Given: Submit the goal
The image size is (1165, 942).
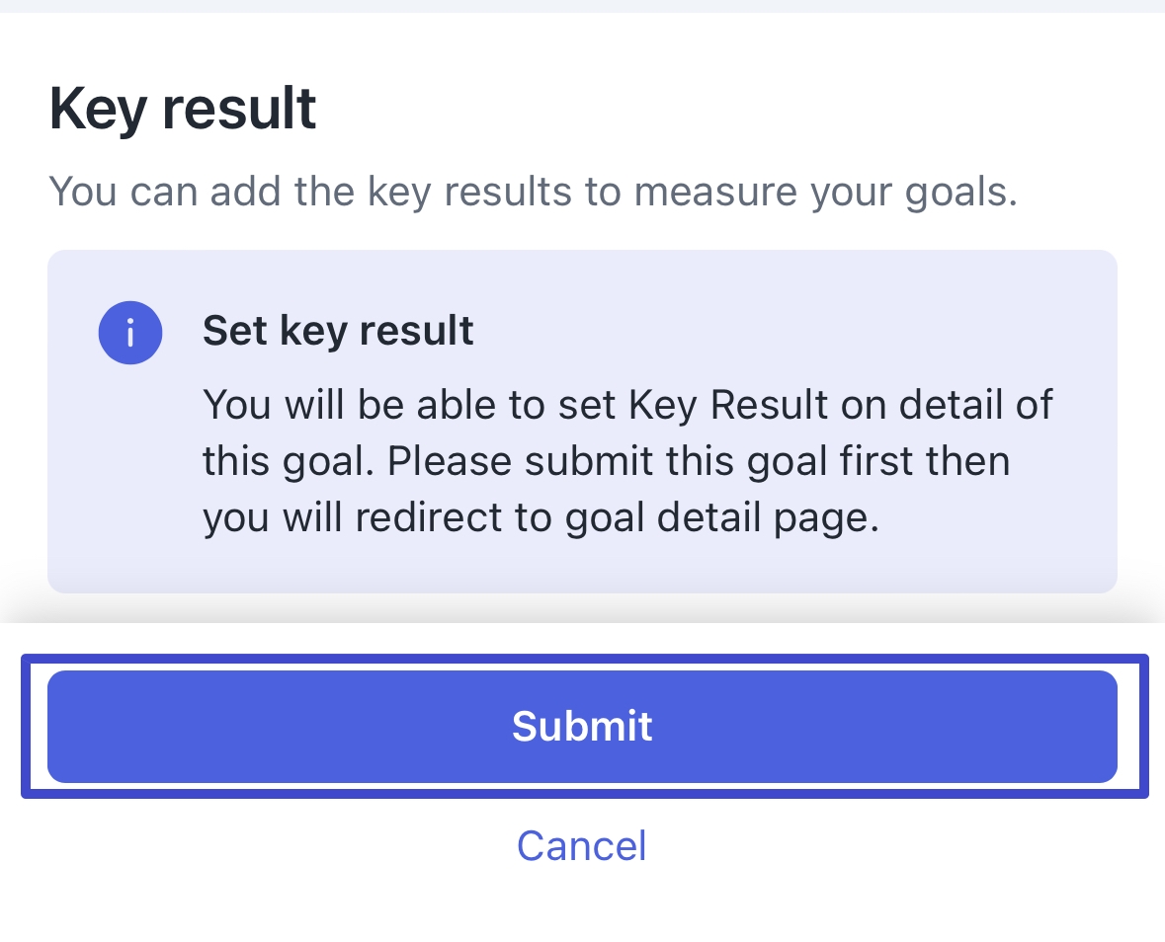Looking at the screenshot, I should 583,727.
